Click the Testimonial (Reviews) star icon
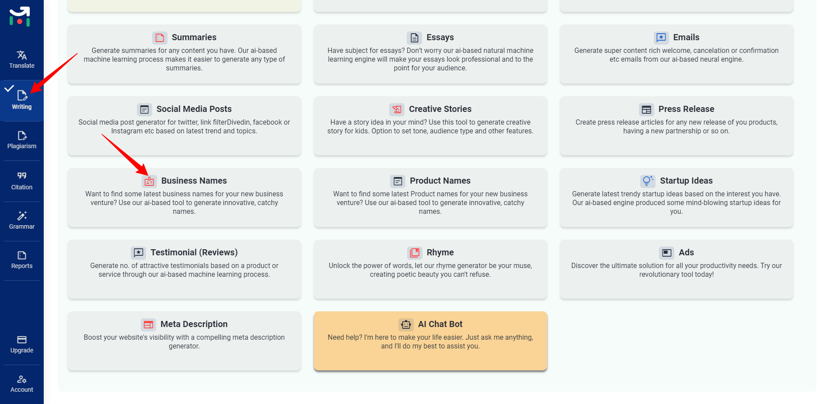The width and height of the screenshot is (830, 404). tap(138, 253)
